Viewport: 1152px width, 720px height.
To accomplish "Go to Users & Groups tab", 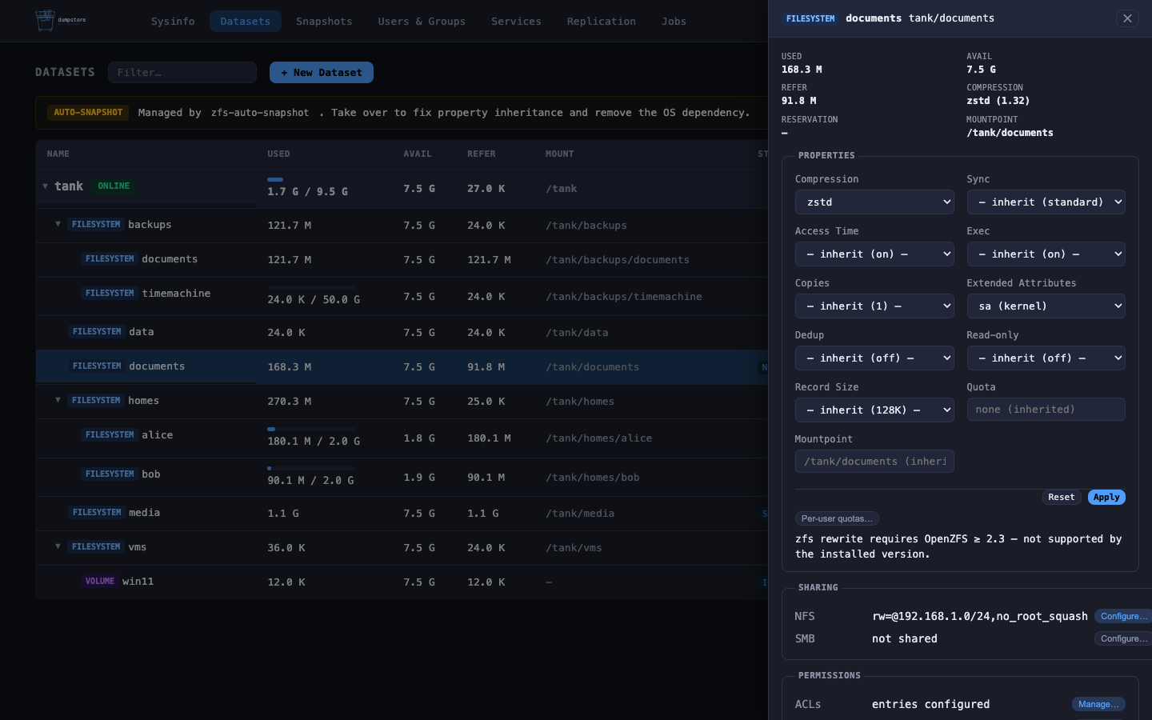I will tap(422, 22).
